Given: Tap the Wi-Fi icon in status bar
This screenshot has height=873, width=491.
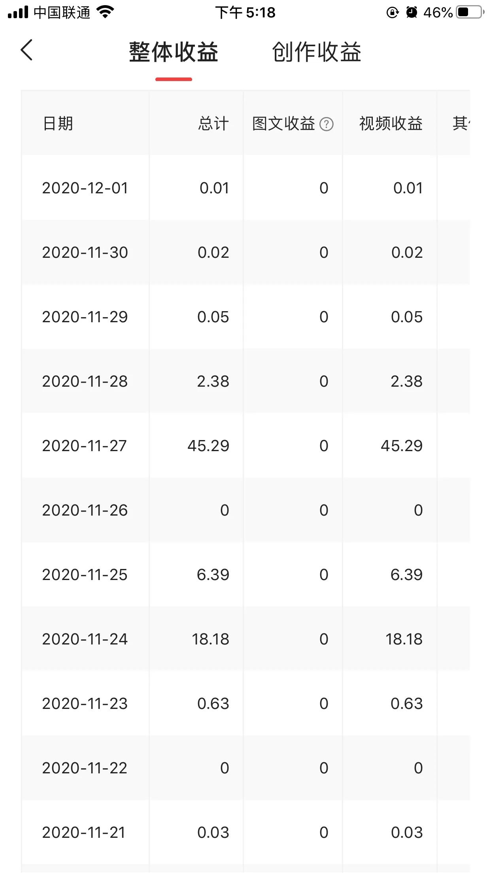Looking at the screenshot, I should [x=105, y=12].
